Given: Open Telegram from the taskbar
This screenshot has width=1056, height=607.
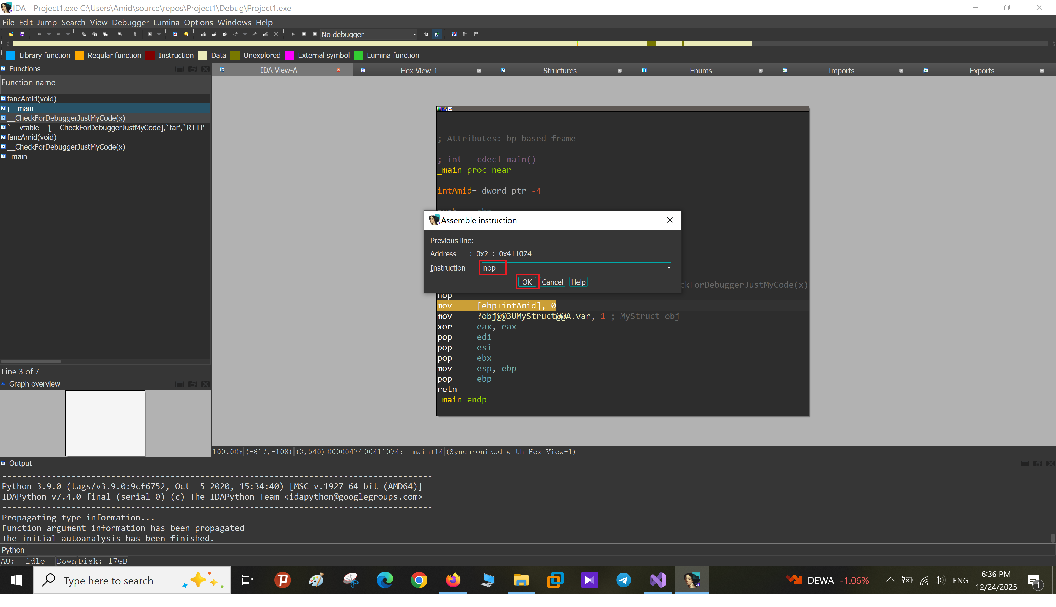Looking at the screenshot, I should (x=623, y=580).
